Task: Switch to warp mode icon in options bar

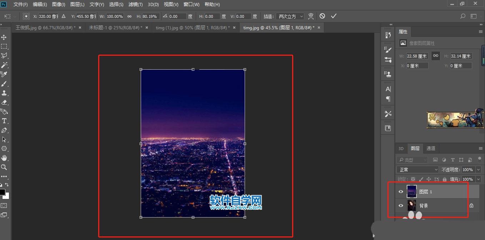Action: click(311, 16)
